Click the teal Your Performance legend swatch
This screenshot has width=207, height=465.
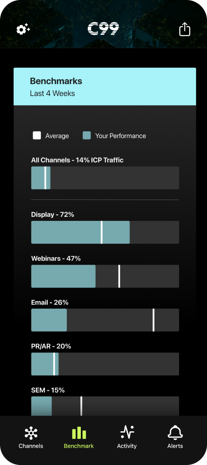[87, 136]
